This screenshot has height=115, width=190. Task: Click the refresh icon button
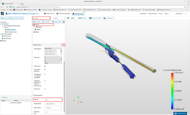(x=22, y=18)
